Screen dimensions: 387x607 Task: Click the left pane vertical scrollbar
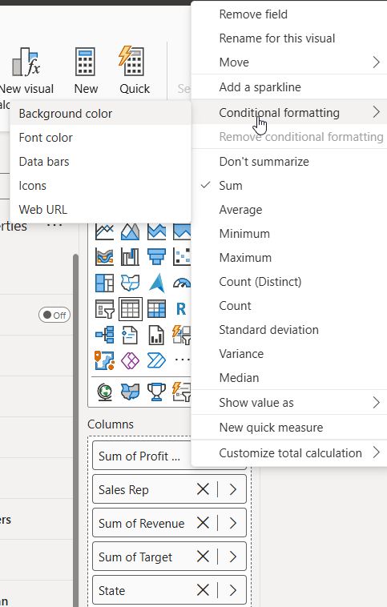point(75,430)
